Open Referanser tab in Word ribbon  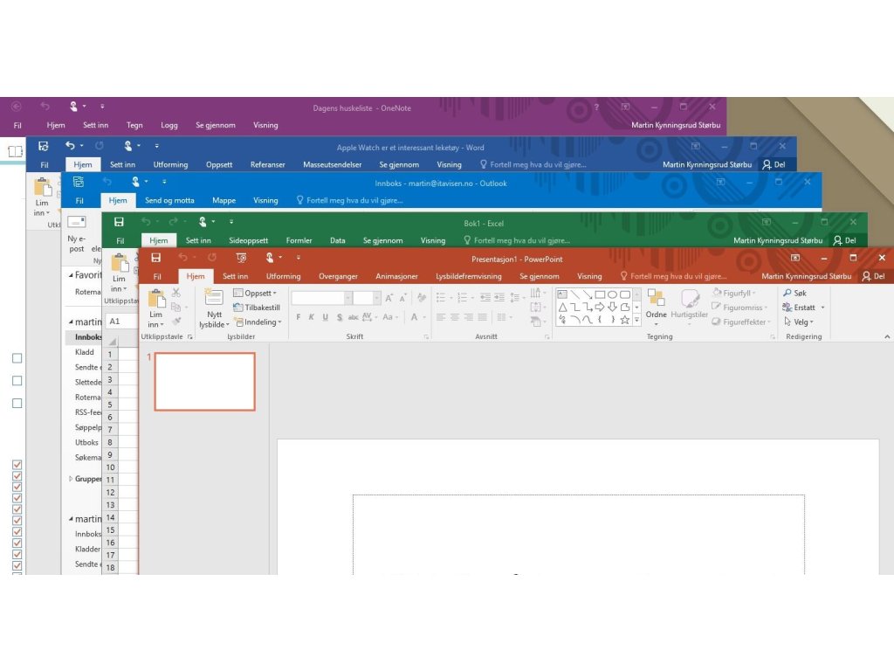pyautogui.click(x=267, y=164)
